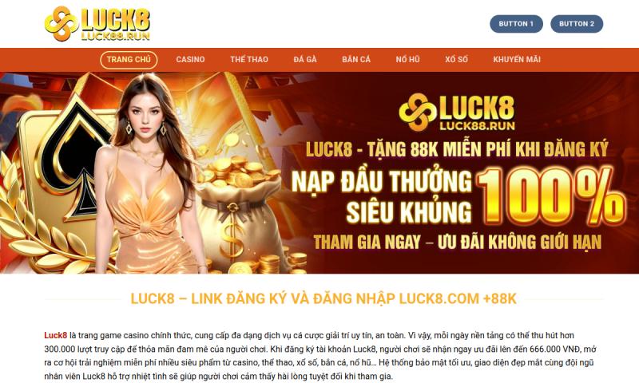The width and height of the screenshot is (639, 383).
Task: Open the Xổ Số menu item
Action: click(456, 59)
